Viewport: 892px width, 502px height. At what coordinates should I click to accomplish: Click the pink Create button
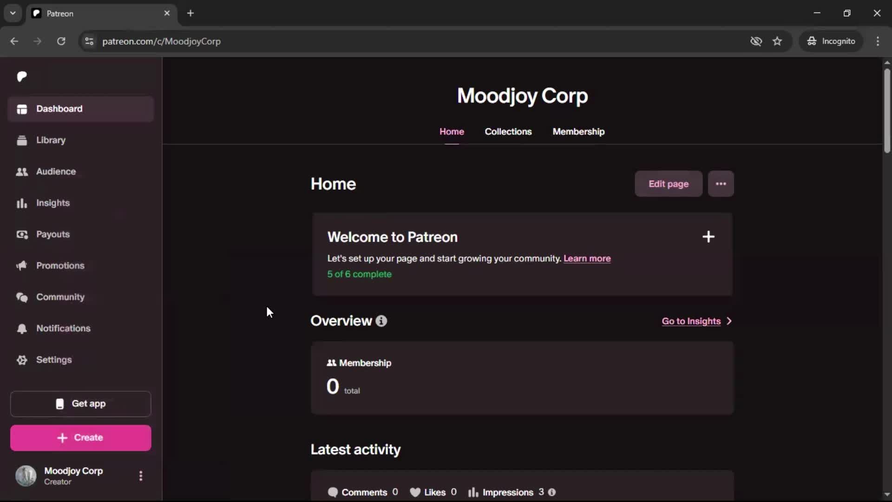81,438
